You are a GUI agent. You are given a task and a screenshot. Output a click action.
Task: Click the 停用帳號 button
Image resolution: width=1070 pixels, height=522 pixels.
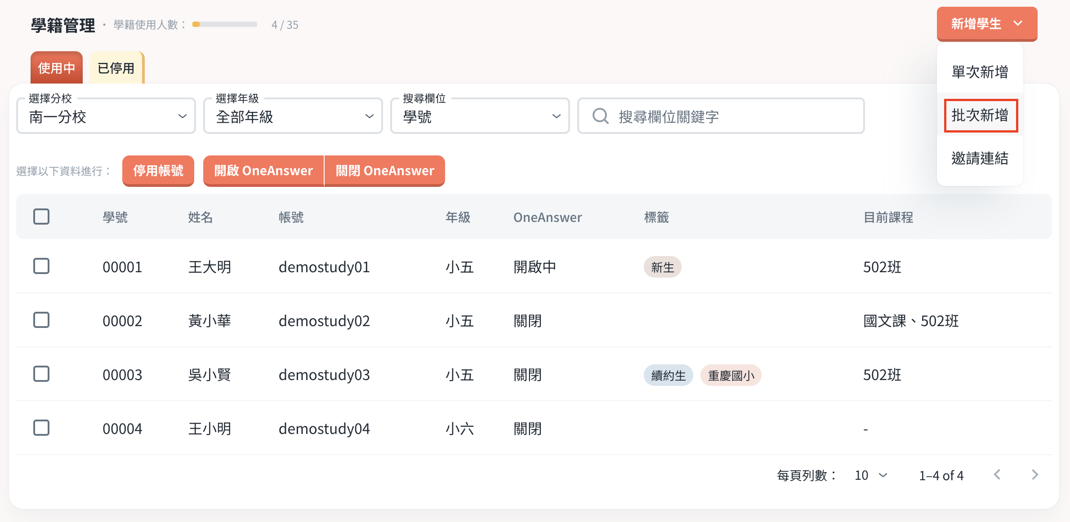158,171
